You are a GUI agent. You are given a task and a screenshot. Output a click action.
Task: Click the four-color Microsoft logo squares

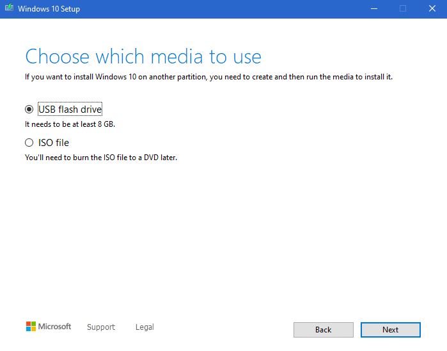point(31,327)
